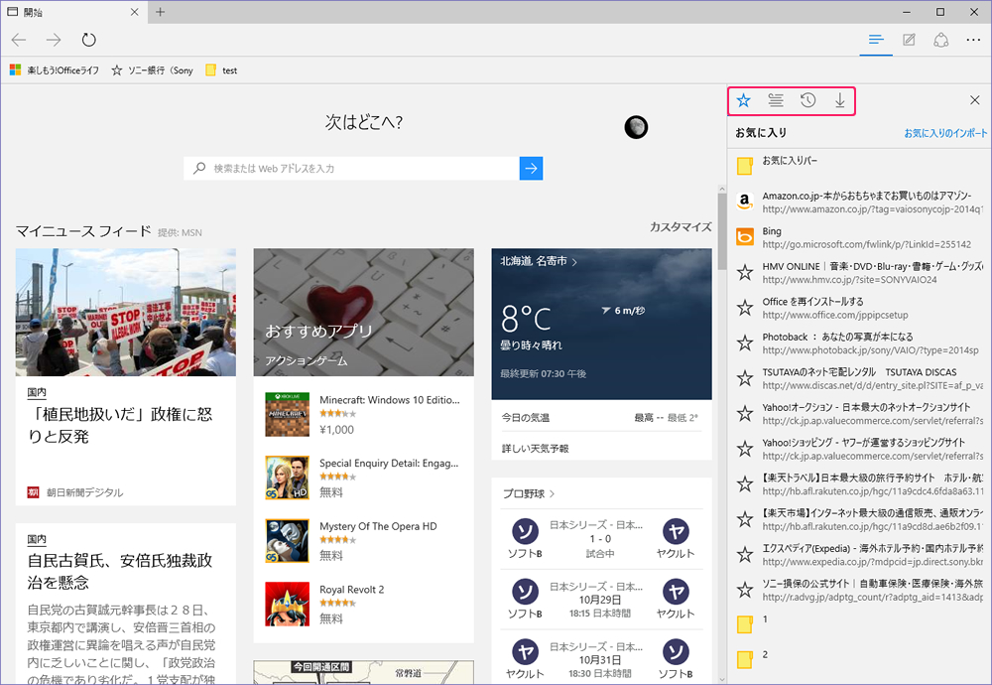Close the hub panel with X

point(974,100)
